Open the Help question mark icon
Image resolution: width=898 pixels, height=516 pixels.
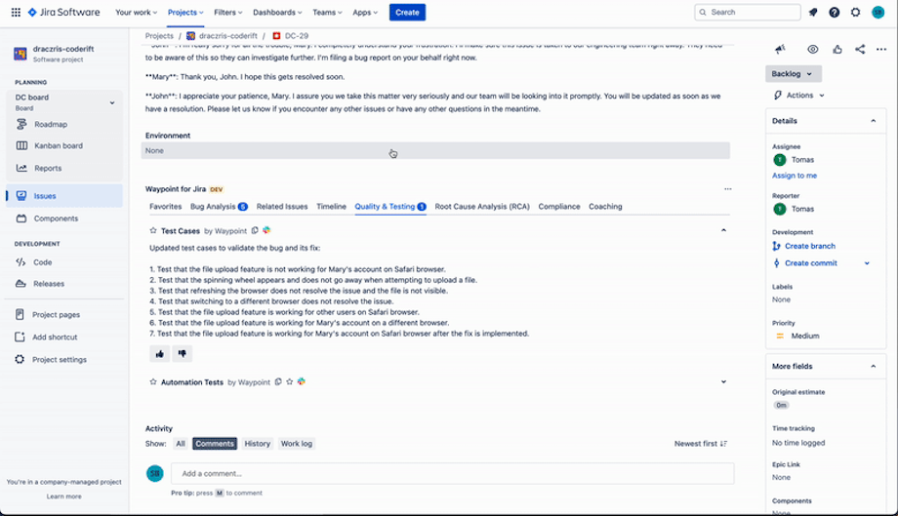tap(834, 12)
